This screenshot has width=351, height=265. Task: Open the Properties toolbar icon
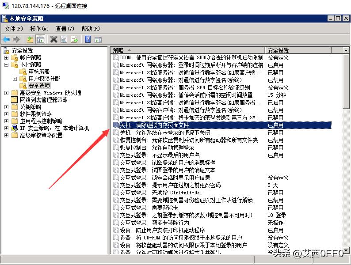pyautogui.click(x=64, y=40)
